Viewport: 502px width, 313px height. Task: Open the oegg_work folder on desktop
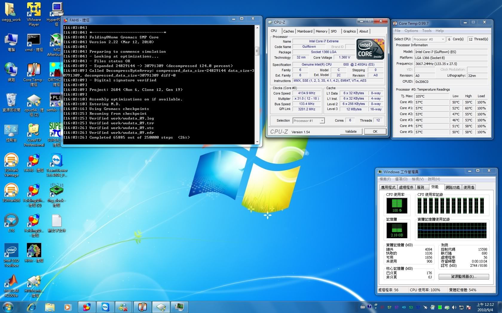11,12
